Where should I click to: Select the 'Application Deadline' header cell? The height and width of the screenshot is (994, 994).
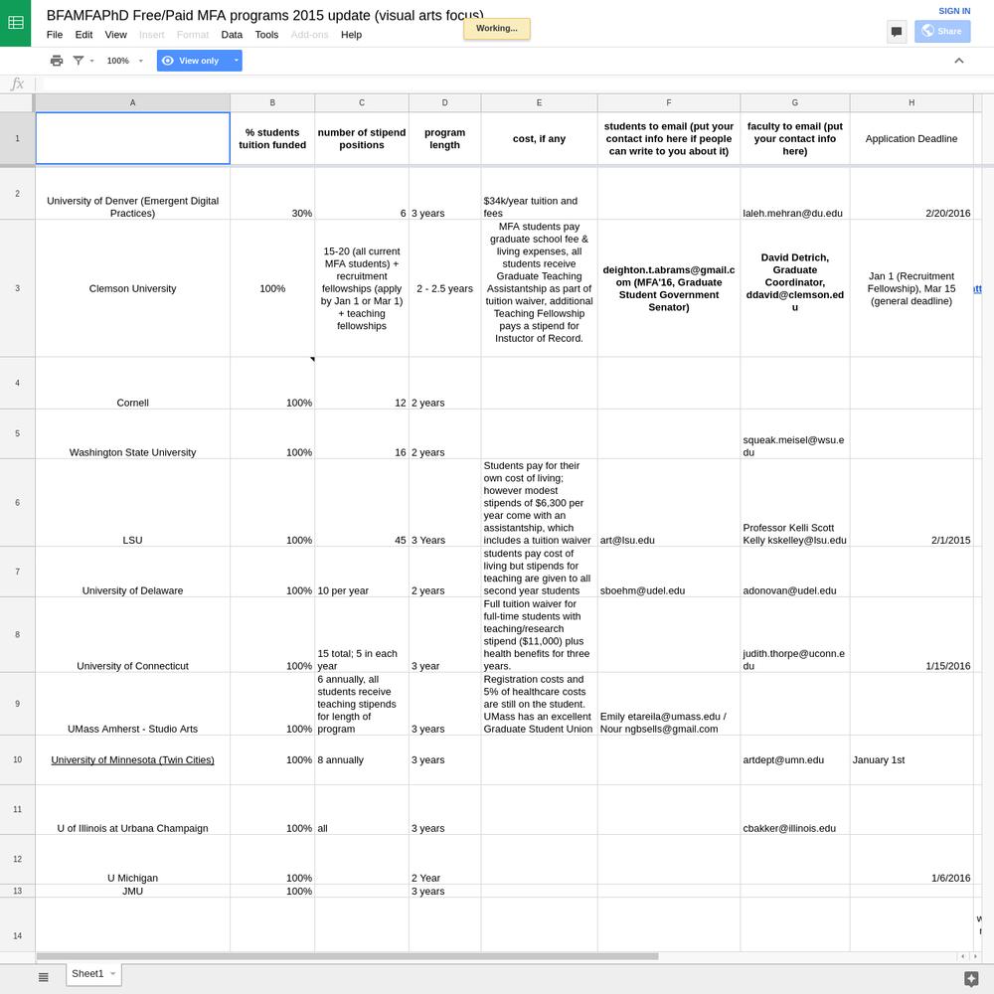point(911,139)
